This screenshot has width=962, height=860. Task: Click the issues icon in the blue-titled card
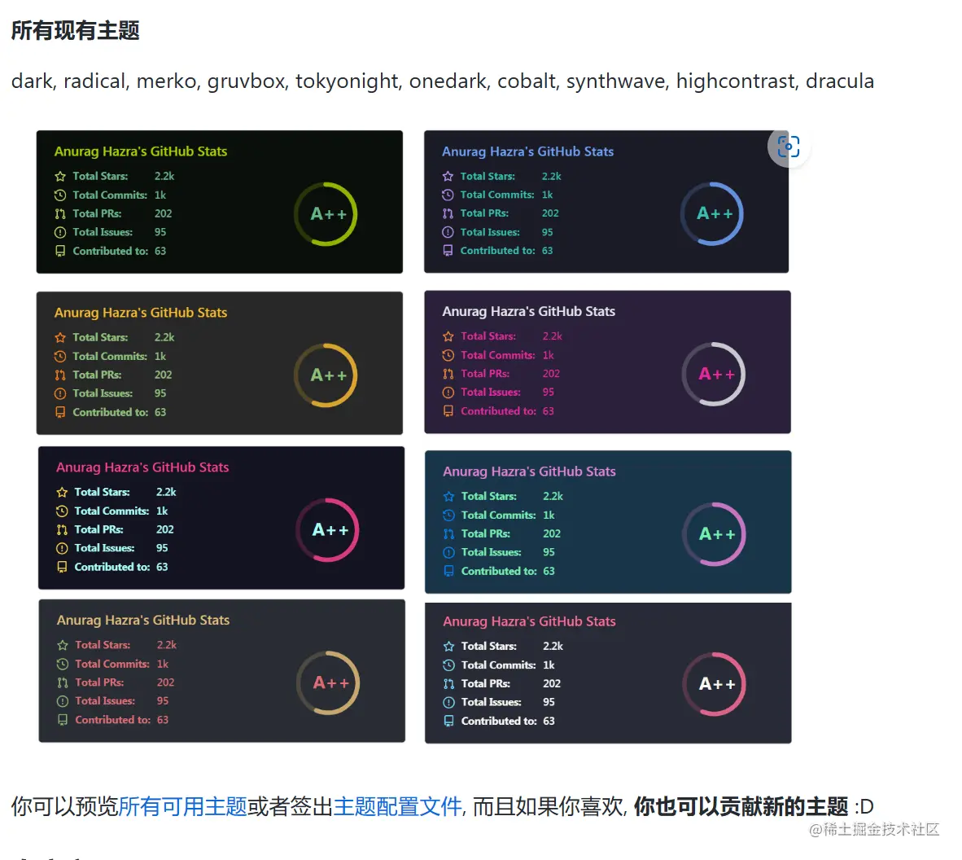[x=448, y=232]
